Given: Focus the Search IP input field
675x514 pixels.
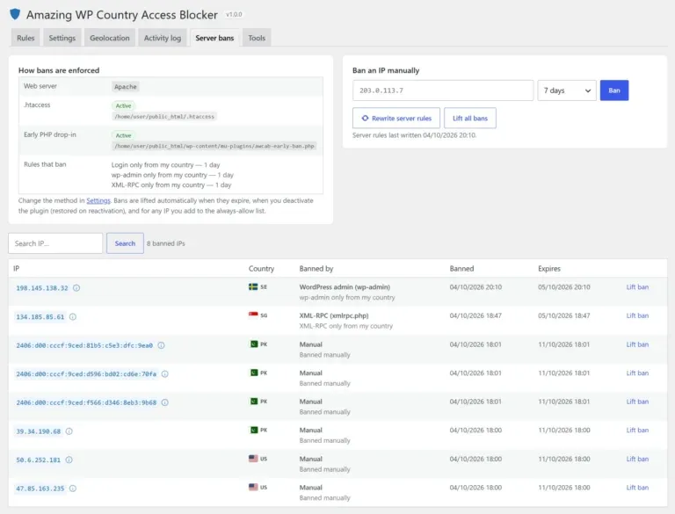Looking at the screenshot, I should click(55, 243).
